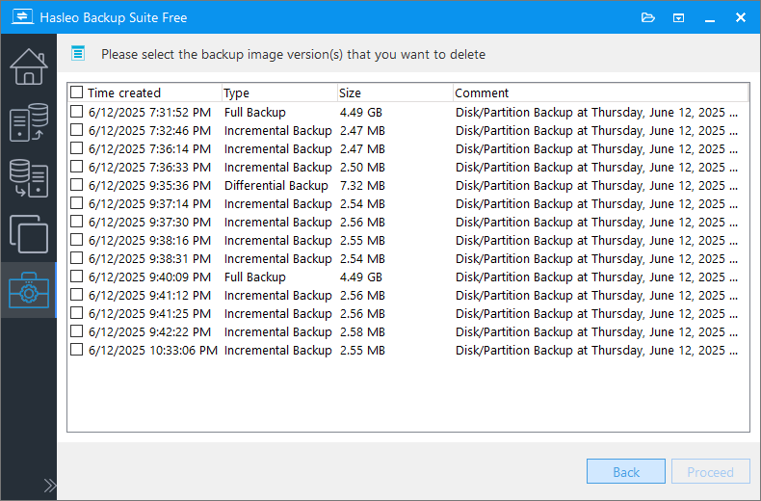Click the comment of the 9:35:36 PM row

click(596, 185)
